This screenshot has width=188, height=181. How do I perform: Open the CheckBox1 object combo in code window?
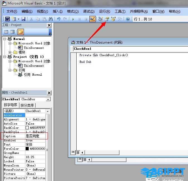(130, 49)
